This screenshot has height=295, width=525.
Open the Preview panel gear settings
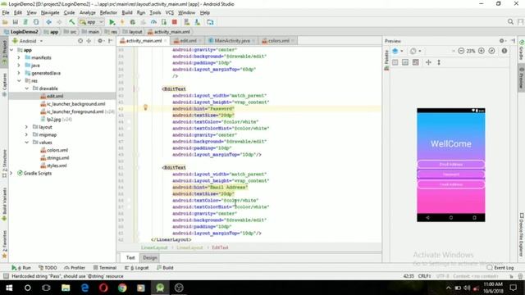[x=502, y=41]
